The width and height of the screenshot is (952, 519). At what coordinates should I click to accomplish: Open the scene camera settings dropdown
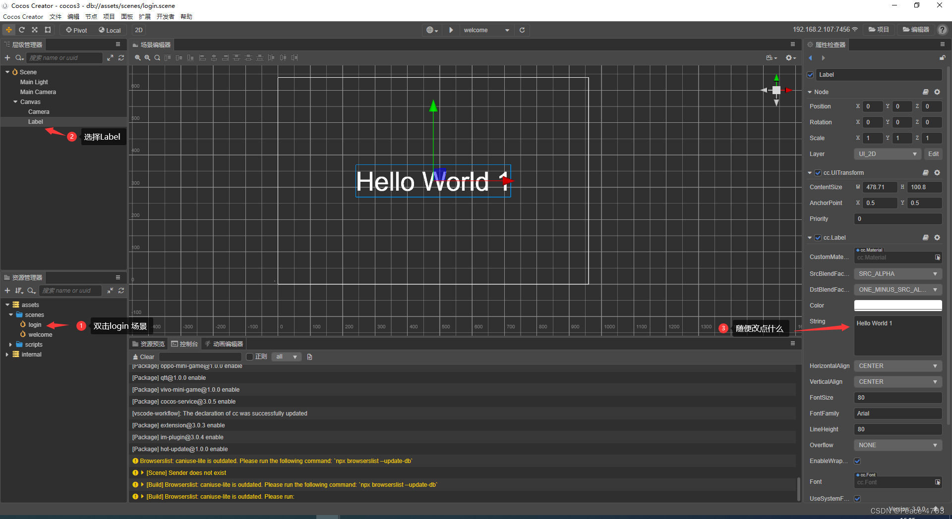(x=772, y=58)
